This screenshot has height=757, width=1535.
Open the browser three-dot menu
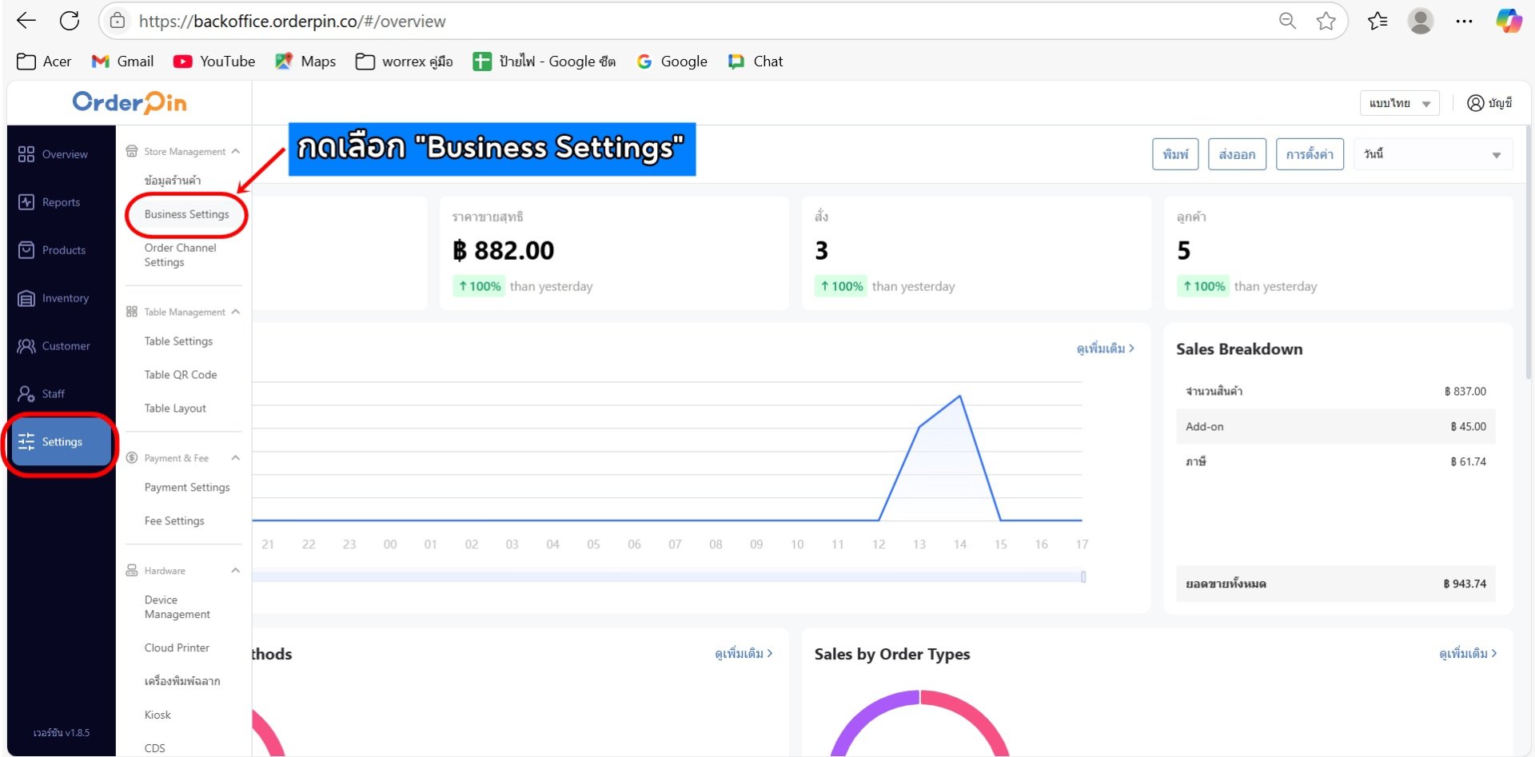[x=1464, y=21]
